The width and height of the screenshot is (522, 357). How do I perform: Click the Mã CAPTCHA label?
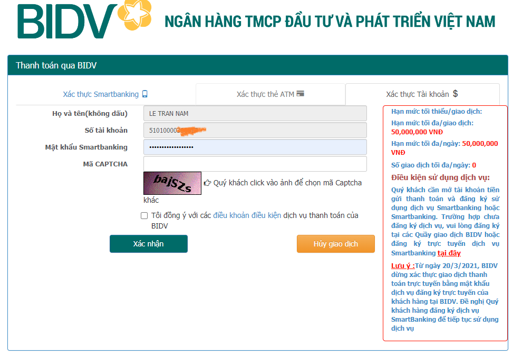click(x=105, y=164)
